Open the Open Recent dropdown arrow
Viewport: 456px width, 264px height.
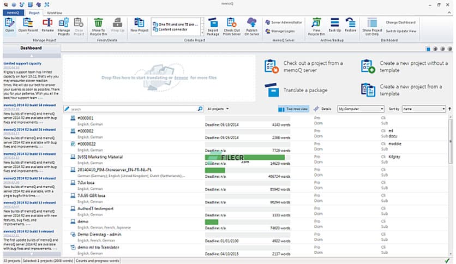coord(28,34)
